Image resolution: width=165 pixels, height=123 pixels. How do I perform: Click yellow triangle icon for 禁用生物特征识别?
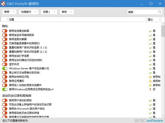point(150,77)
